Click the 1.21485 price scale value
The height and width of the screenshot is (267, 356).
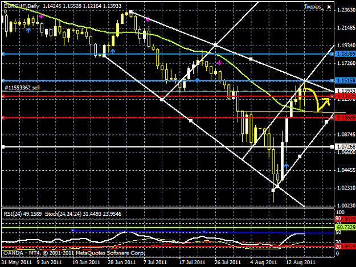point(346,28)
